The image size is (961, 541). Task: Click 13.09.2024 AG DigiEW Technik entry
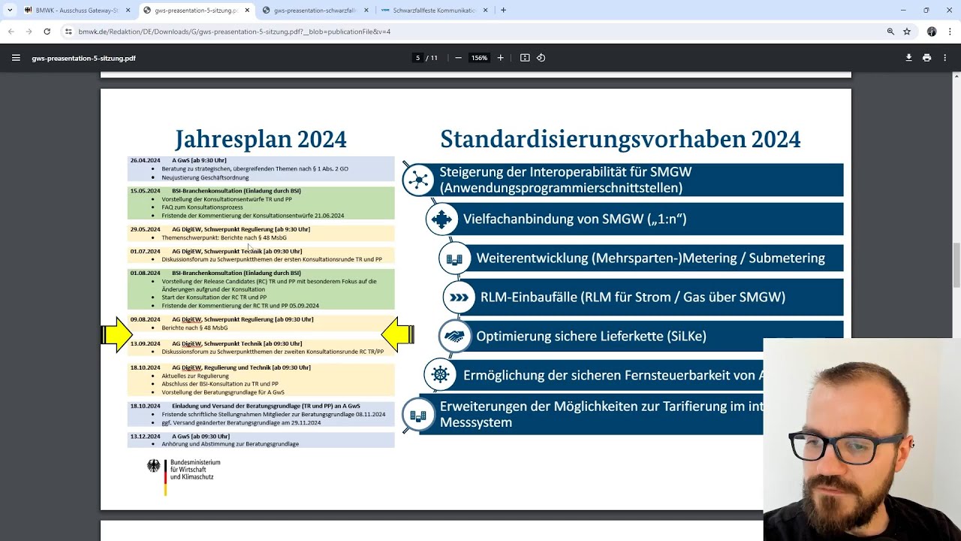click(261, 347)
